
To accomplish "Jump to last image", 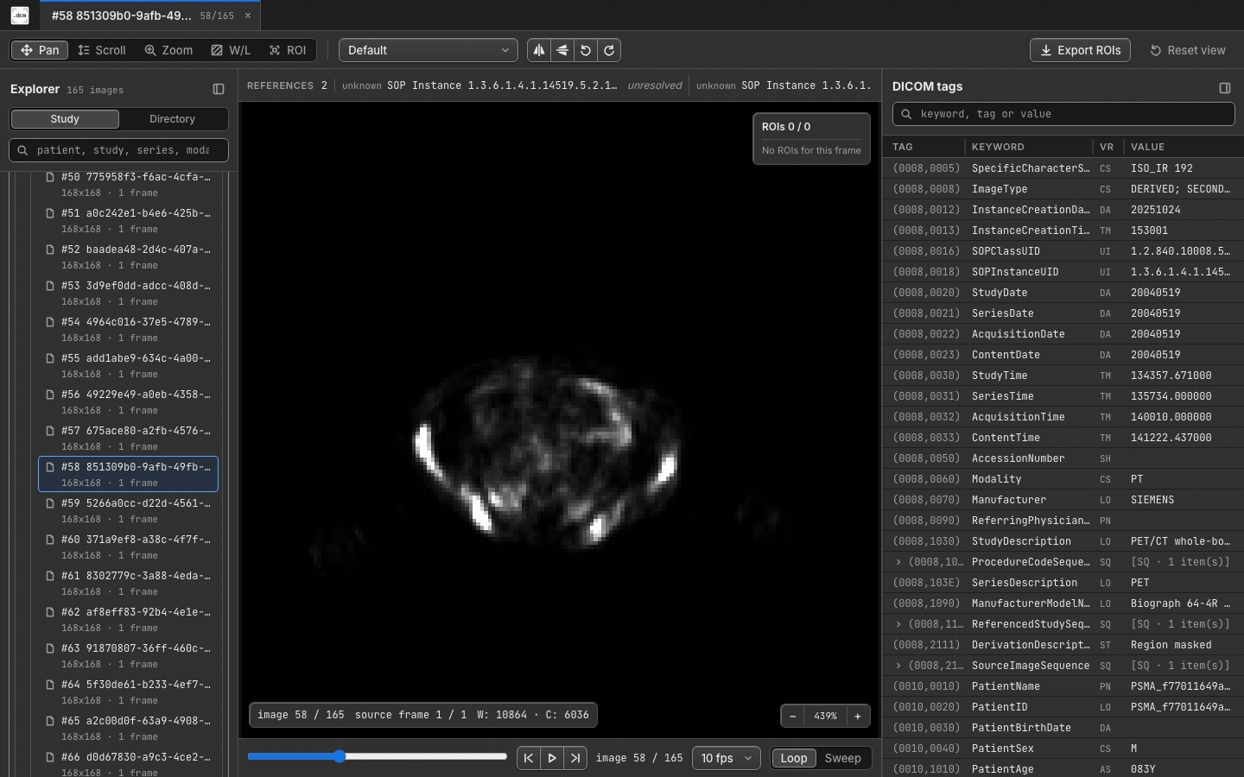I will click(x=575, y=758).
